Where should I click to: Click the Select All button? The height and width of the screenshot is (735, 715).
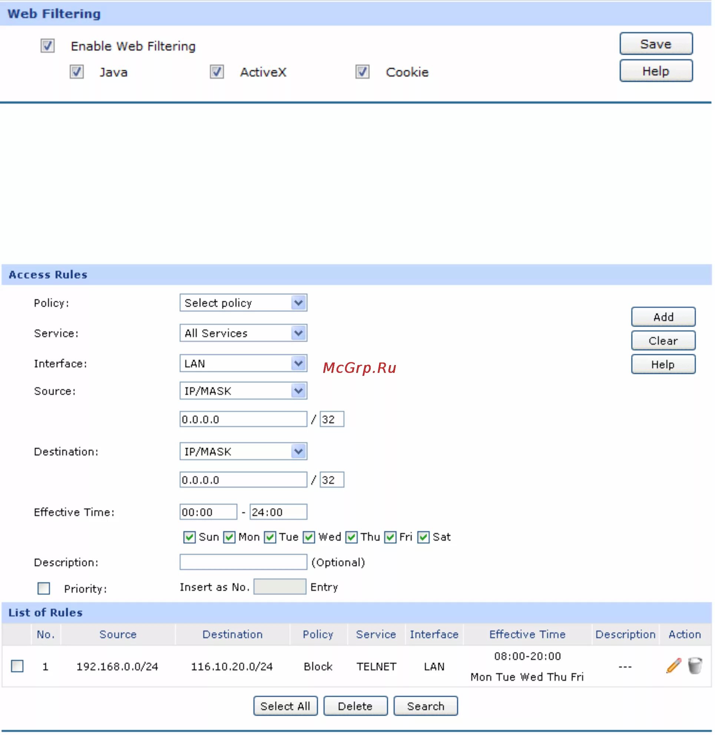[285, 706]
